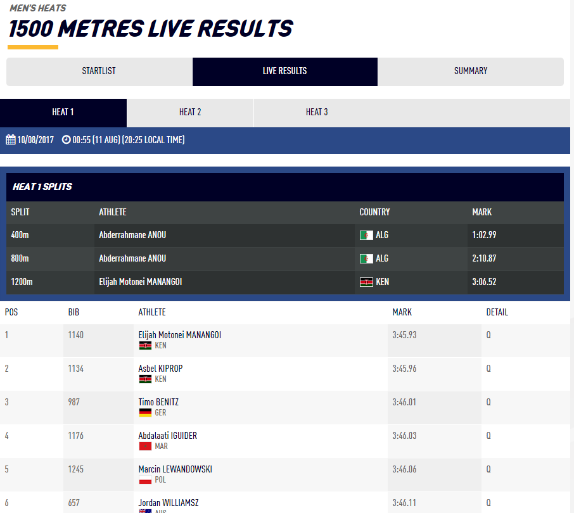Click Morocco flag under Abdalaati Iguider
The image size is (574, 513).
(x=145, y=446)
